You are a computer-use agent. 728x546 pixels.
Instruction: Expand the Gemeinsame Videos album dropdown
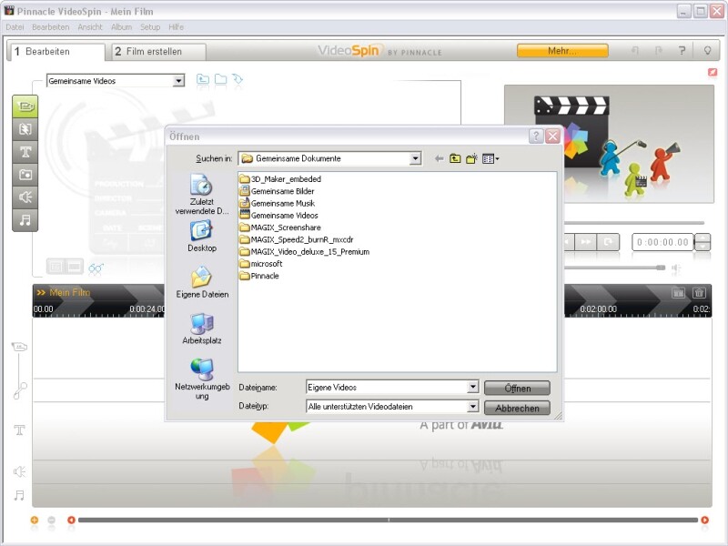[178, 81]
